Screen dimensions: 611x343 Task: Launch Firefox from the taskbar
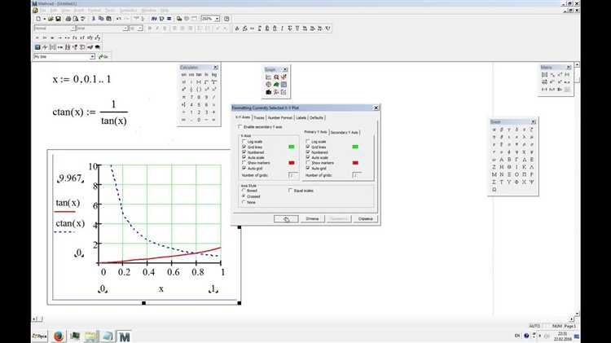[59, 336]
